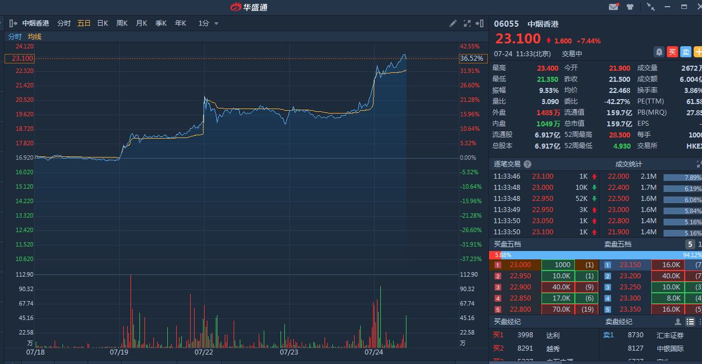Select 5-level order book depth
This screenshot has width=702, height=364.
coord(690,244)
